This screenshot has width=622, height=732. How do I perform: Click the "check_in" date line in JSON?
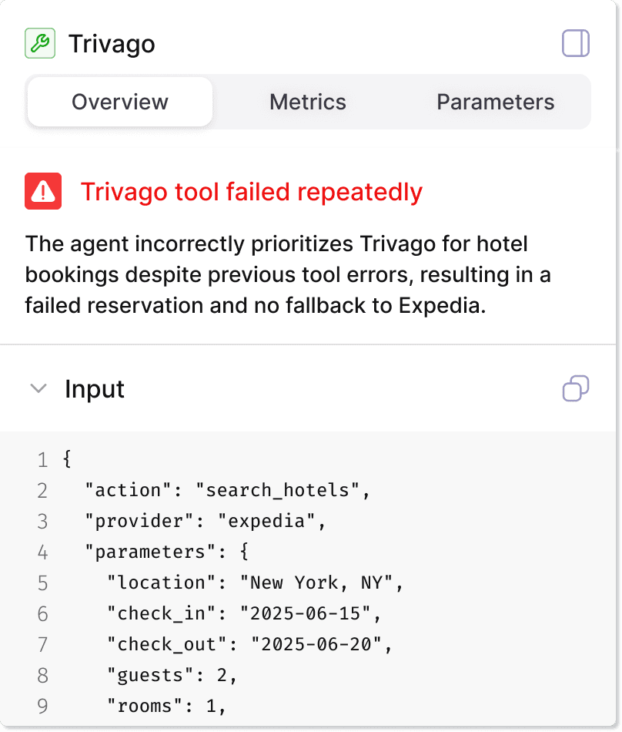[244, 613]
